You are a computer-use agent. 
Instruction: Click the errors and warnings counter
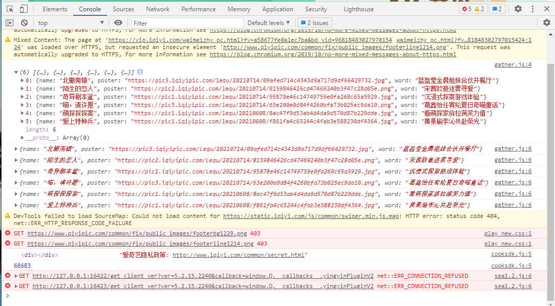click(473, 9)
